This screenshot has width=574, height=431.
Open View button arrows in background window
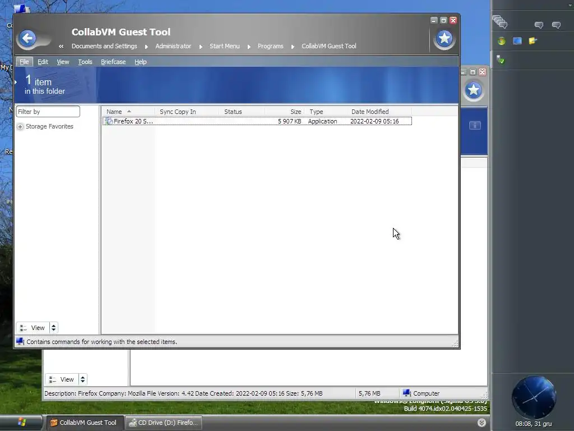click(83, 379)
